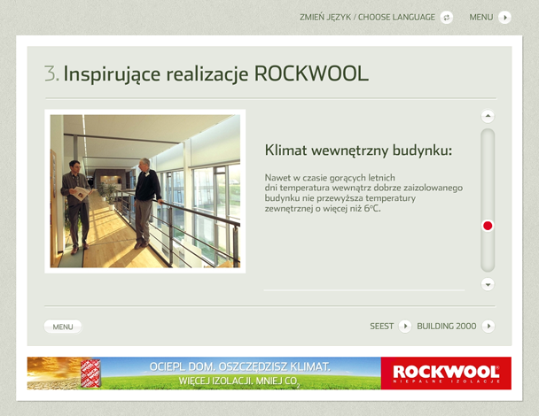
Task: Click the product package image in banner
Action: coord(90,373)
